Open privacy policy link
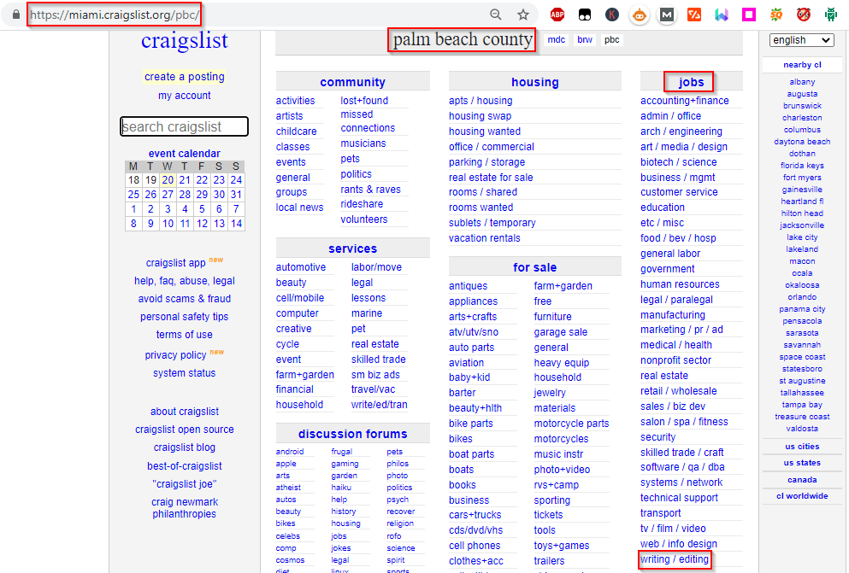 click(175, 355)
